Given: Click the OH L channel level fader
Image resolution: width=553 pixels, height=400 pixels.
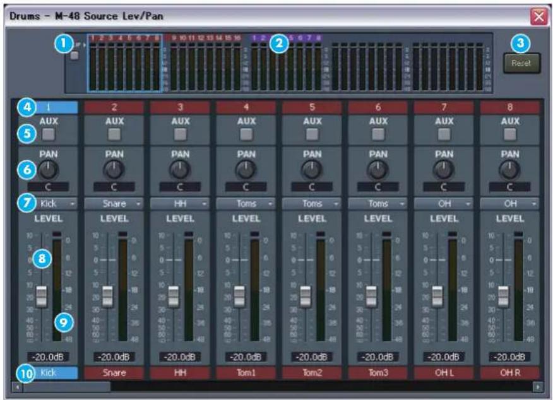Looking at the screenshot, I should coord(437,297).
